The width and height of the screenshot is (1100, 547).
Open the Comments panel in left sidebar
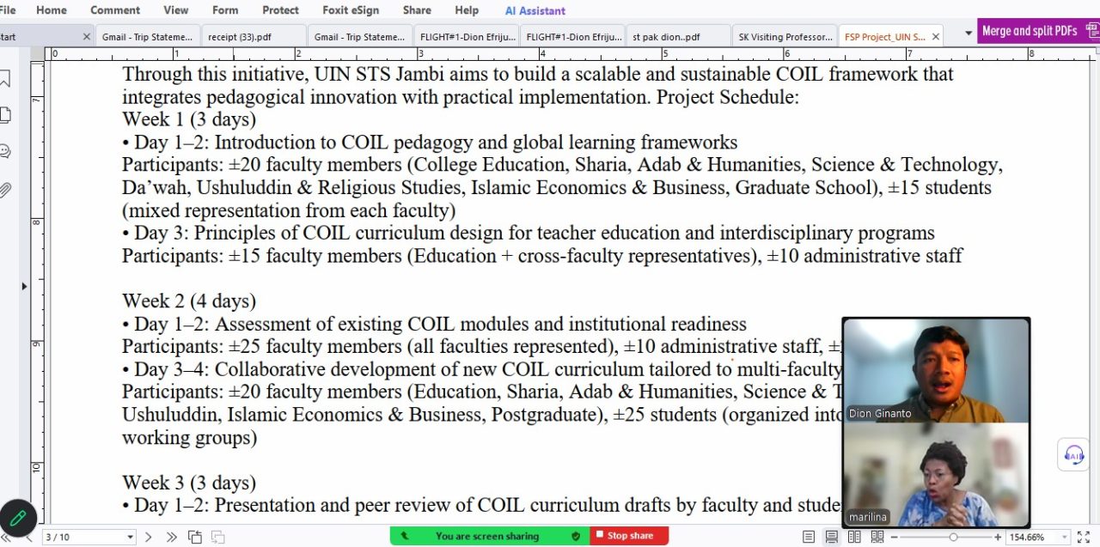point(5,152)
